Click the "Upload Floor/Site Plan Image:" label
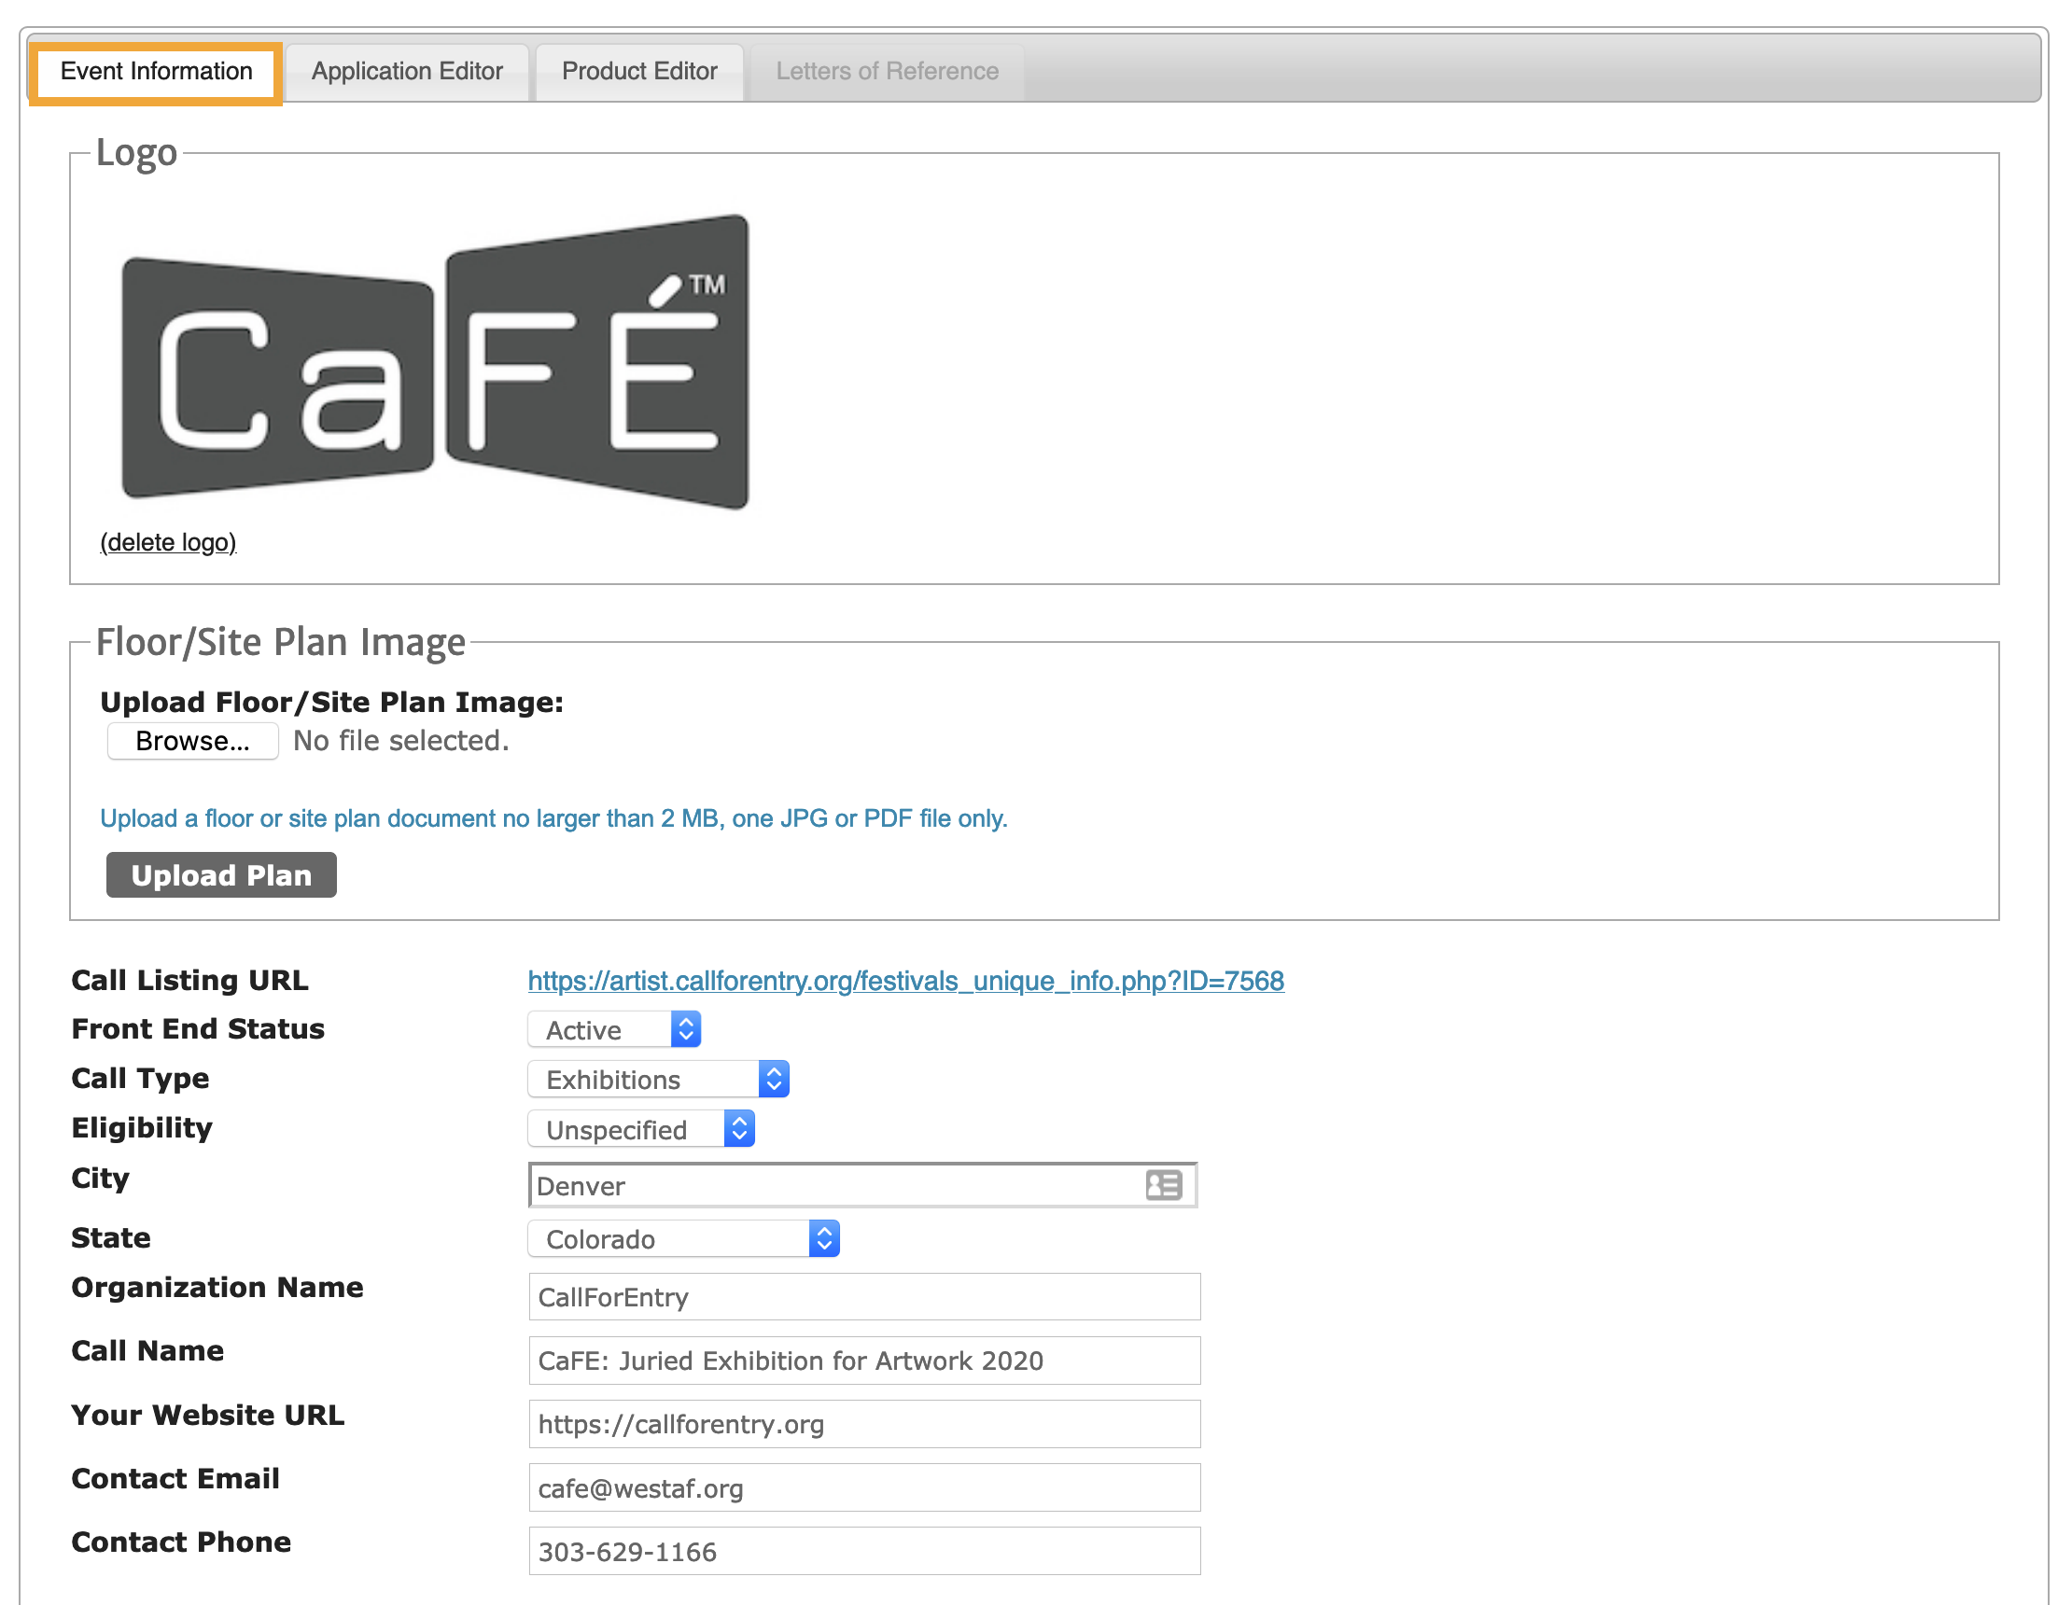This screenshot has width=2072, height=1605. (x=332, y=703)
